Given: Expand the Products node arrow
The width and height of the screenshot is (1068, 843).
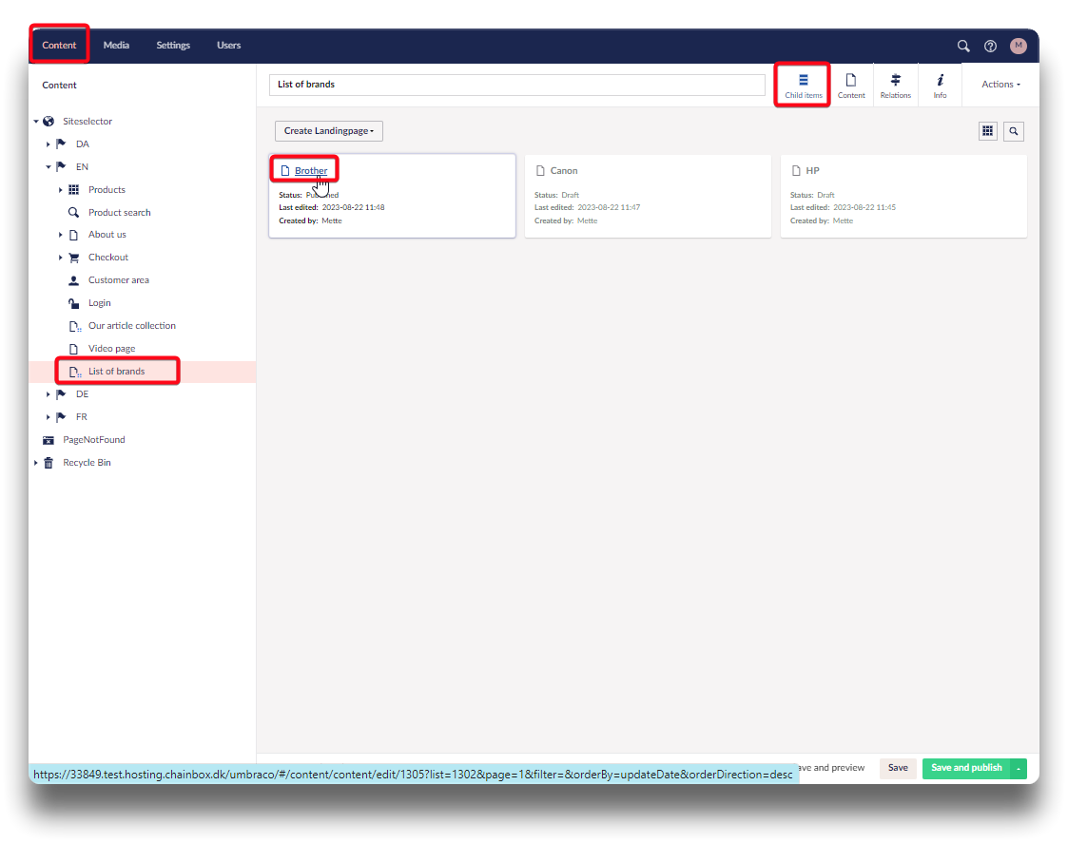Looking at the screenshot, I should click(x=61, y=190).
